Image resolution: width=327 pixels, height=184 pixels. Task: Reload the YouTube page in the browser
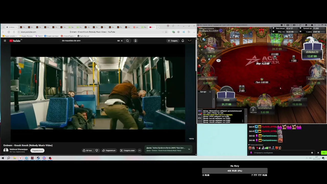[14, 32]
